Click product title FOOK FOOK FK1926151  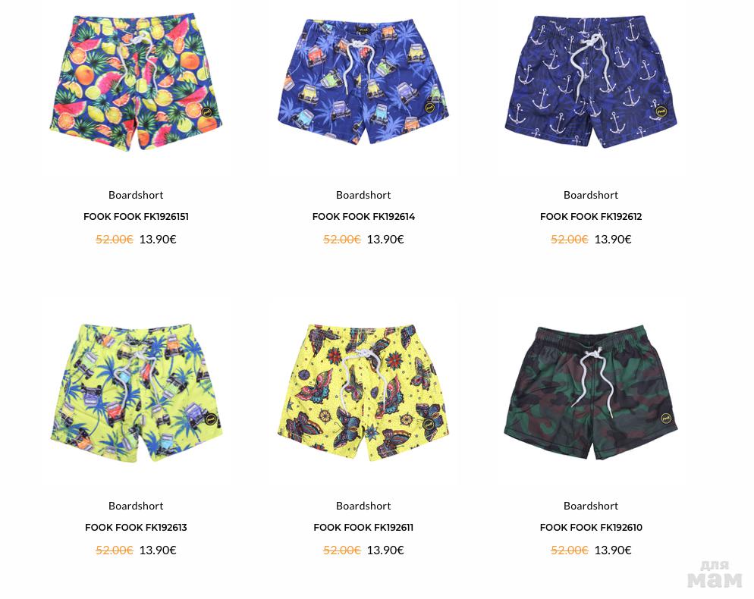136,216
